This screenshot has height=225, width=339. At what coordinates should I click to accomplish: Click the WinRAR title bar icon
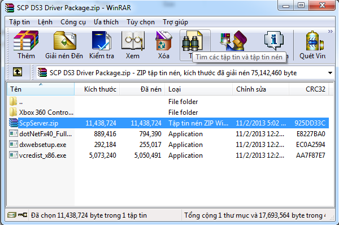[x=10, y=8]
